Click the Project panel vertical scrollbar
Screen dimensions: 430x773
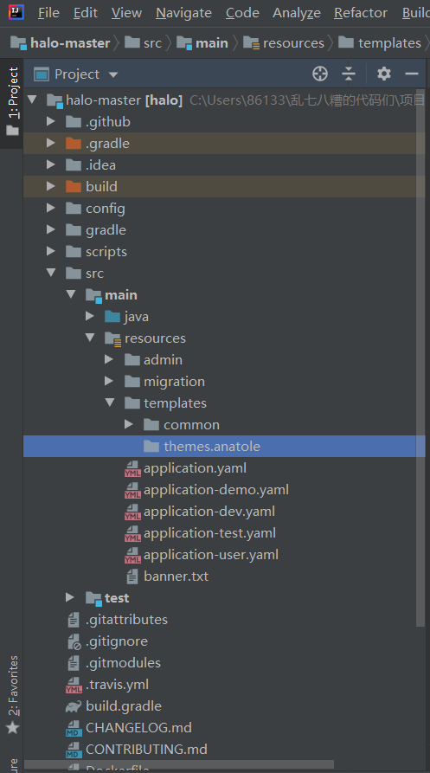pos(420,358)
